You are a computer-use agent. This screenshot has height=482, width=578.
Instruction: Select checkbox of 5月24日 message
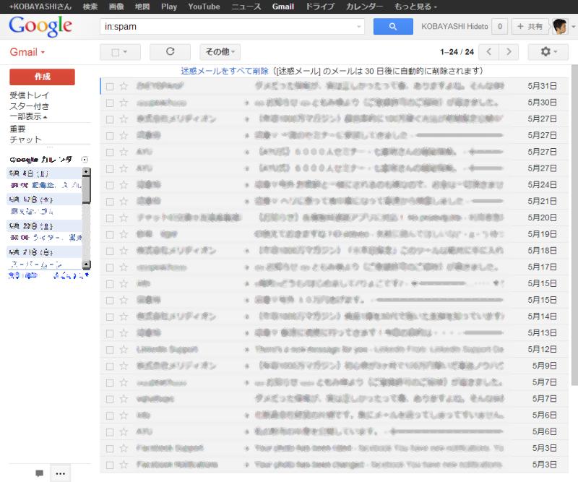(110, 185)
